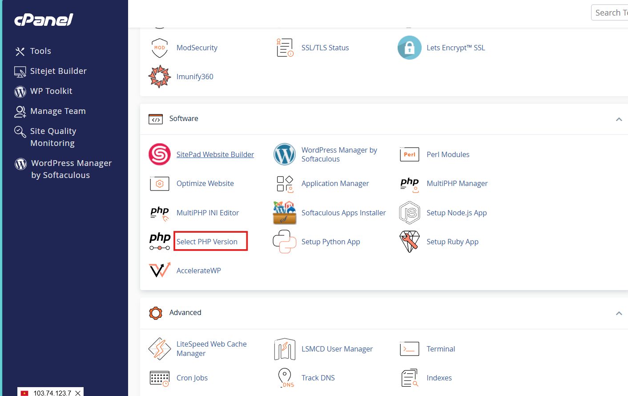Click the flag icon beside IP address

click(24, 393)
